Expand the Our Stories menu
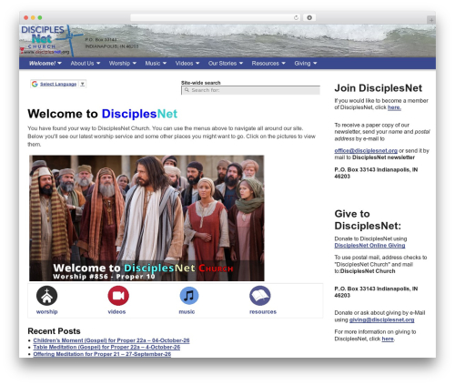Viewport: 455px width, 385px height. [226, 63]
